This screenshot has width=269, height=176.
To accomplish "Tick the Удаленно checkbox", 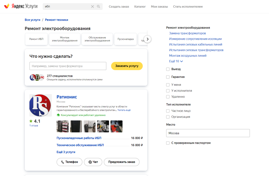I will (x=168, y=97).
